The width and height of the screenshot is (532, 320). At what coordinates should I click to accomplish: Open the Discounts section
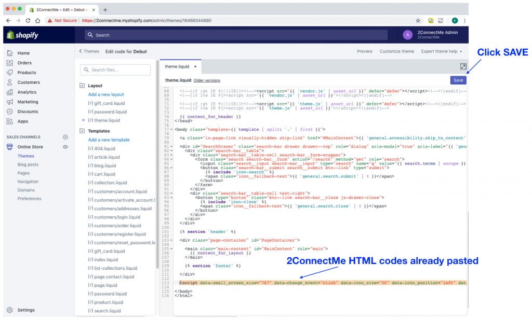pyautogui.click(x=28, y=112)
